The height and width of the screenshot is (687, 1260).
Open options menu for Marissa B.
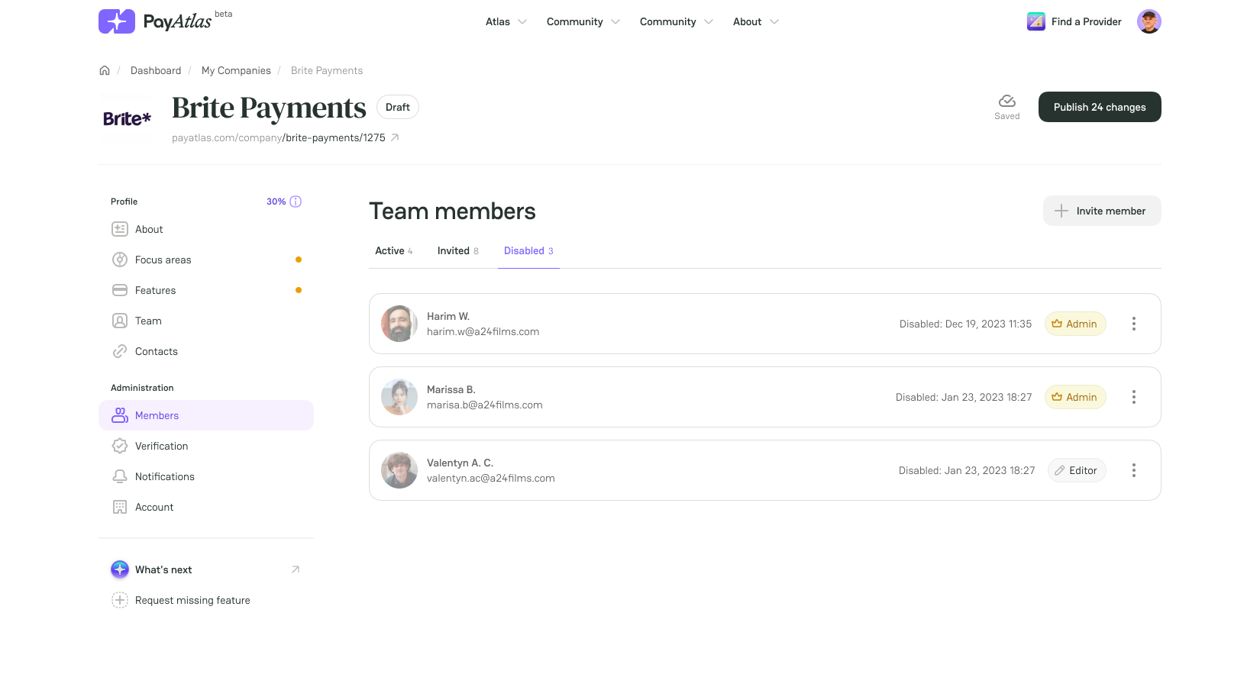(1134, 397)
